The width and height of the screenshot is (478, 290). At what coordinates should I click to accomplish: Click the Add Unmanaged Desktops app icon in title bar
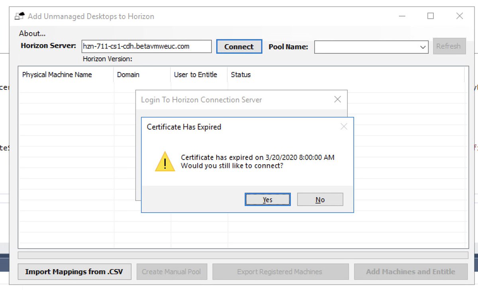point(19,16)
